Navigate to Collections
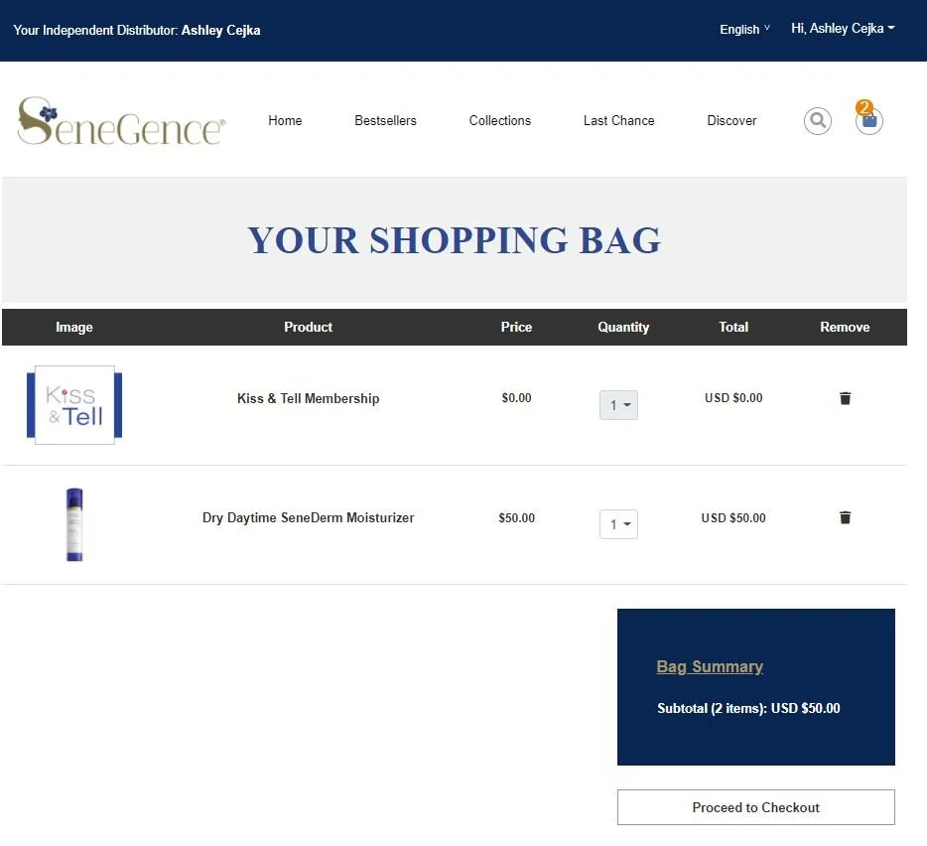This screenshot has height=846, width=927. click(x=499, y=120)
